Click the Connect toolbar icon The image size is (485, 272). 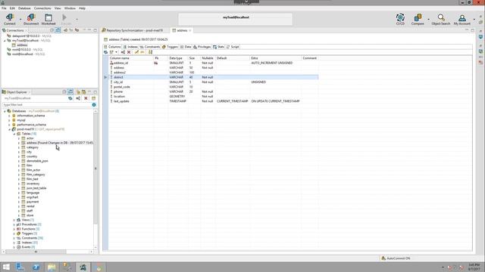coord(10,19)
